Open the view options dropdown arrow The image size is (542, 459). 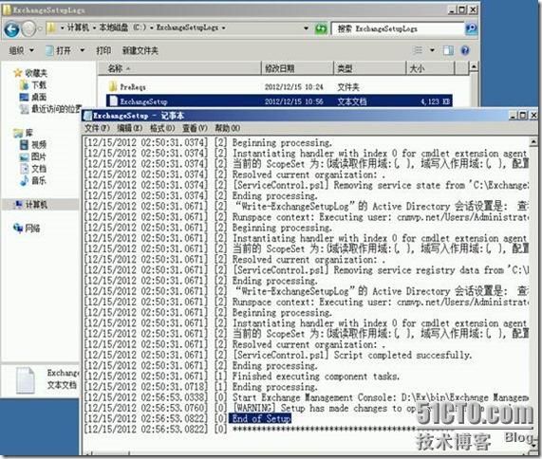pos(432,50)
